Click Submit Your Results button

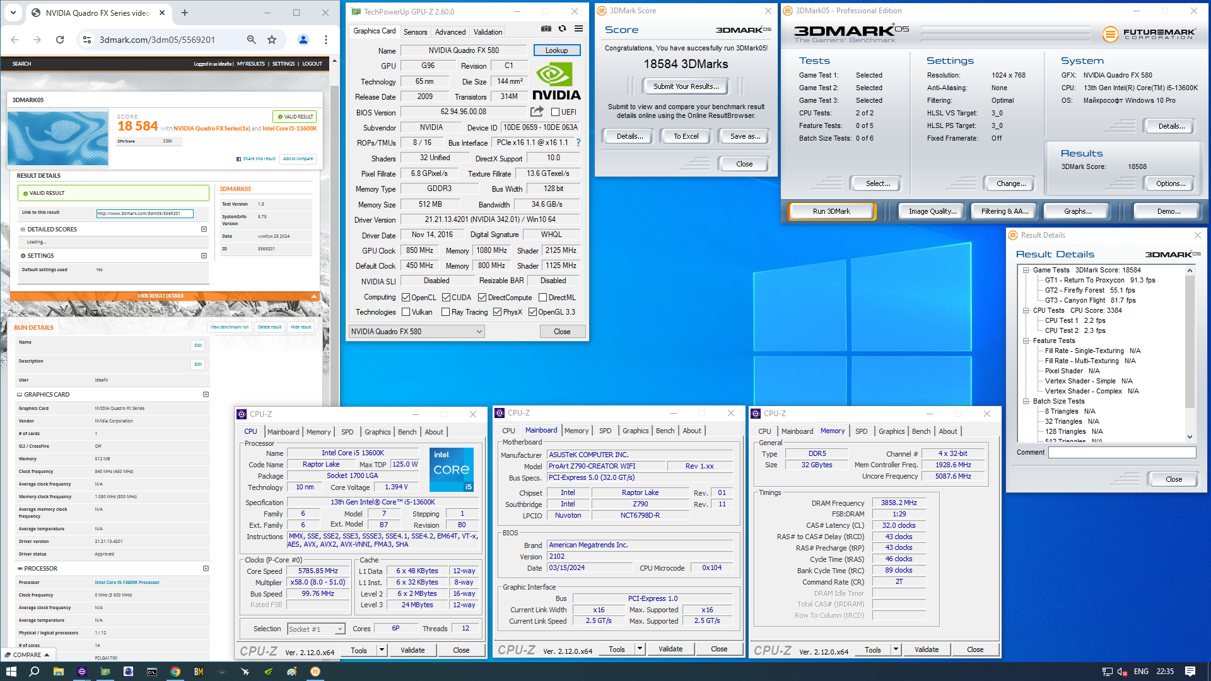686,86
